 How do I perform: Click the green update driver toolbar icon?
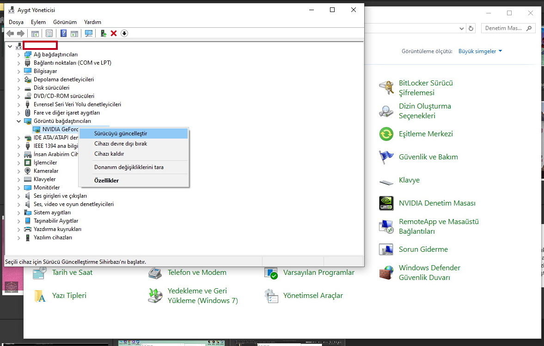point(103,33)
